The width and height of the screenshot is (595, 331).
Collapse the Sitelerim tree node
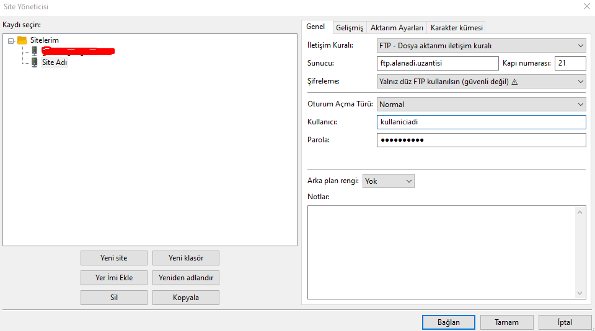pos(11,40)
